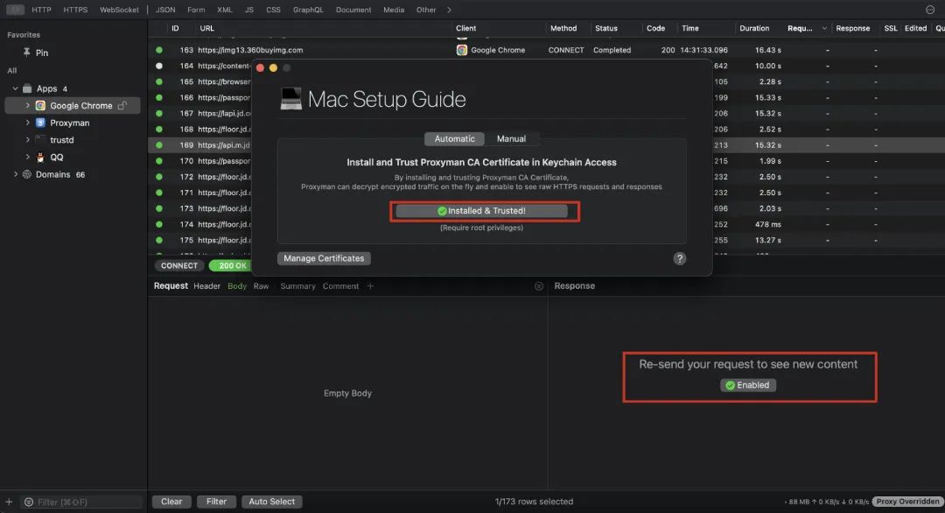945x513 pixels.
Task: Click the CONNECT method badge below the list
Action: (179, 266)
